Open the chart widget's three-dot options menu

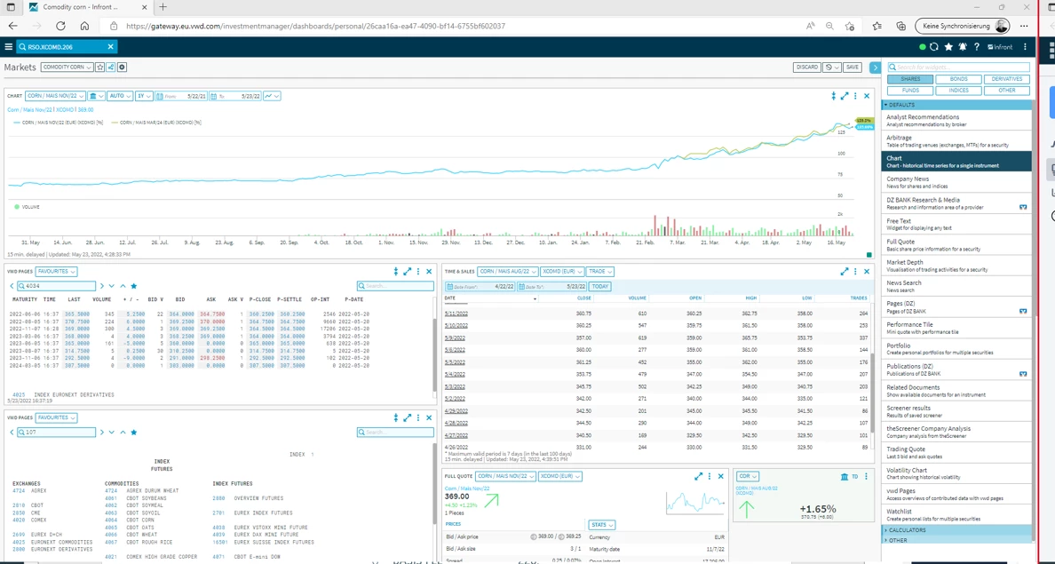pos(856,96)
